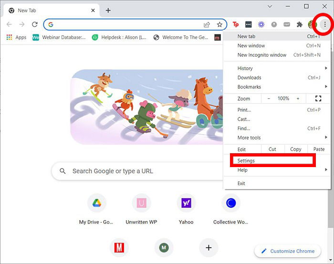334x264 pixels.
Task: Click the dark password manager extension icon
Action: [249, 24]
